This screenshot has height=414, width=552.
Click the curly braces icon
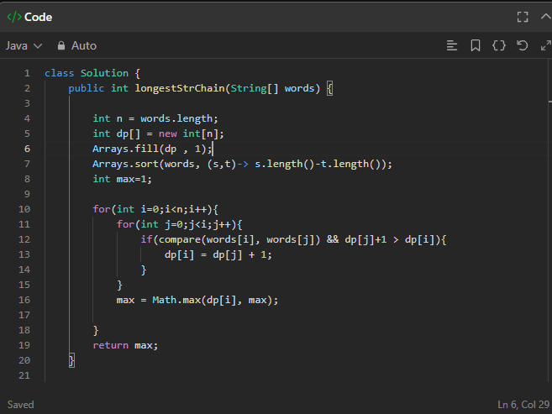point(499,45)
